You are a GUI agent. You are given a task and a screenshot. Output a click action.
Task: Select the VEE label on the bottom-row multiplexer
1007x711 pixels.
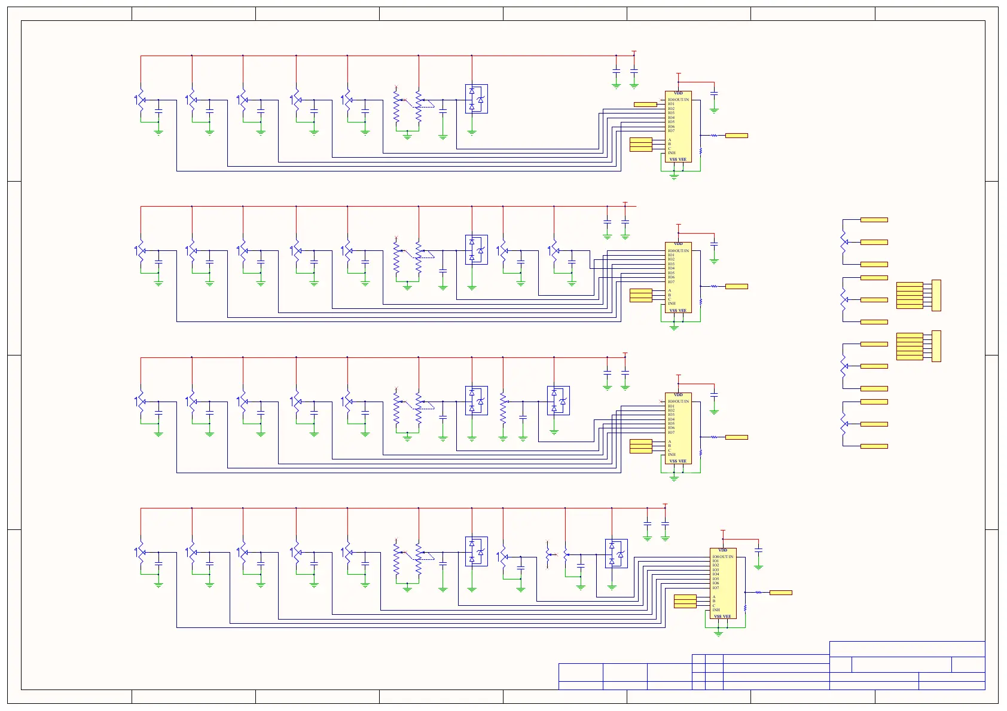click(x=727, y=617)
